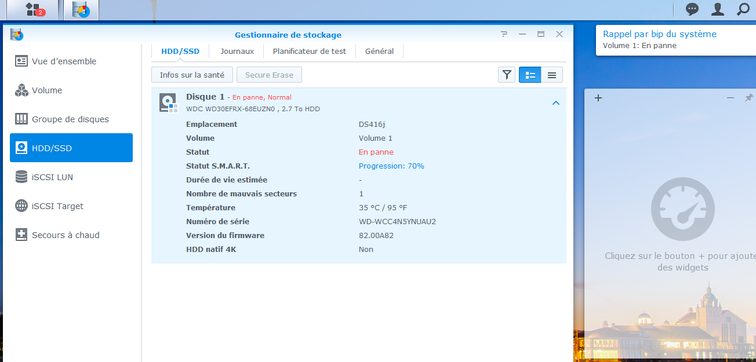
Task: Open iSCSI Target in sidebar
Action: (71, 206)
